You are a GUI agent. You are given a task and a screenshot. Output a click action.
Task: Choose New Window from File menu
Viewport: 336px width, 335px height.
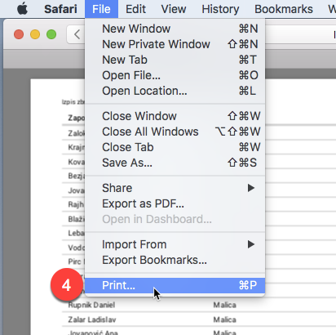click(175, 29)
